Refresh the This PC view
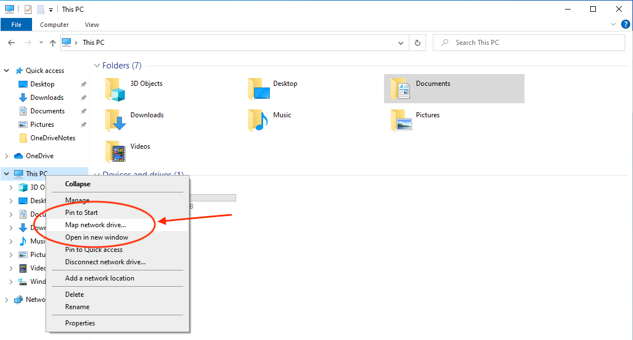Screen dimensions: 633x340 click(x=417, y=43)
